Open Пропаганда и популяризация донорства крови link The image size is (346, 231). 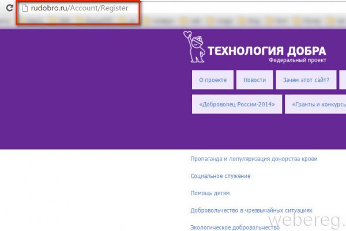(x=254, y=159)
